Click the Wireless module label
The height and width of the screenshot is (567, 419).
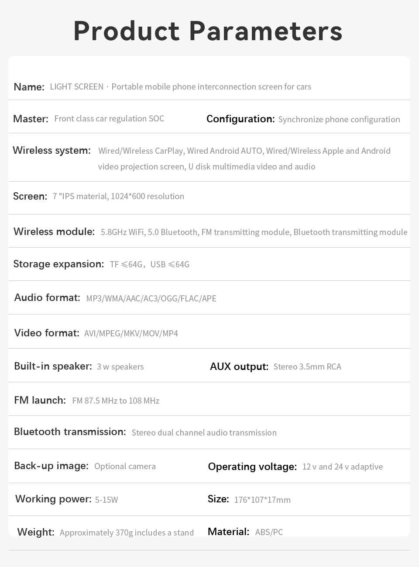tap(54, 232)
